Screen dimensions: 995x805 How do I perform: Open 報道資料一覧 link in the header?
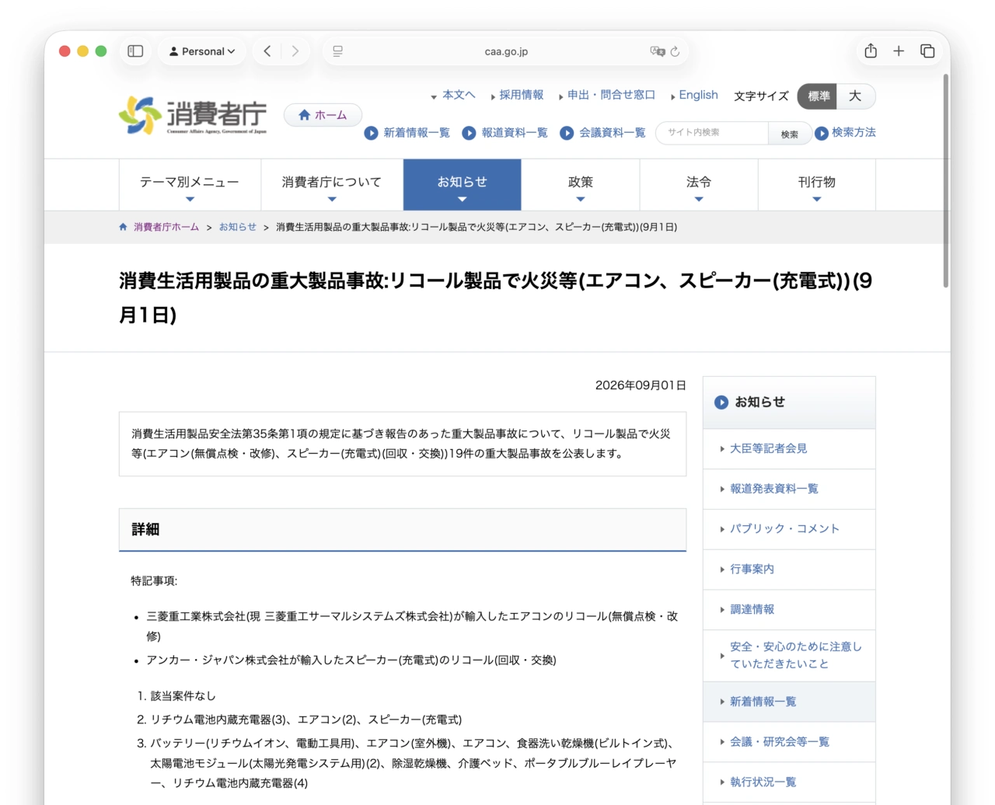click(515, 133)
